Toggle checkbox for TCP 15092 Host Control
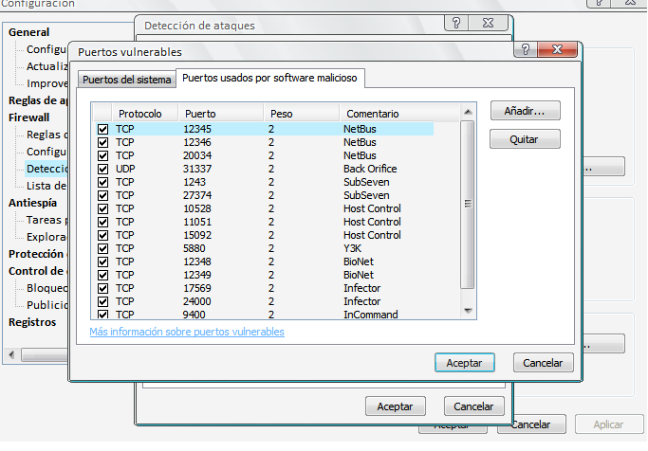The width and height of the screenshot is (648, 451). [102, 235]
